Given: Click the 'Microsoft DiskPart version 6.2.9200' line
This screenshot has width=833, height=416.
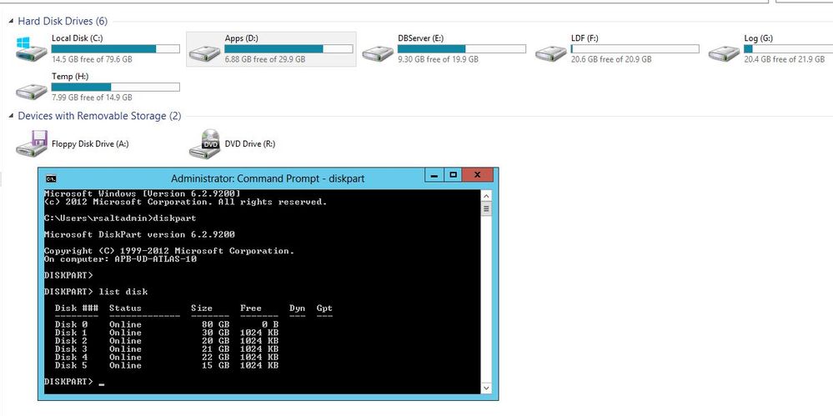Looking at the screenshot, I should (x=139, y=234).
